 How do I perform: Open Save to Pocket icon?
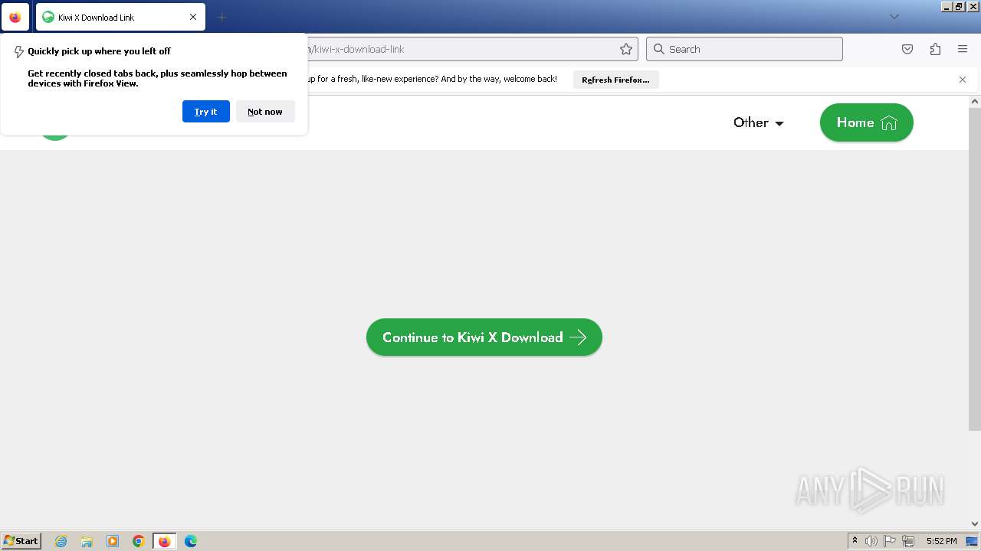point(907,49)
